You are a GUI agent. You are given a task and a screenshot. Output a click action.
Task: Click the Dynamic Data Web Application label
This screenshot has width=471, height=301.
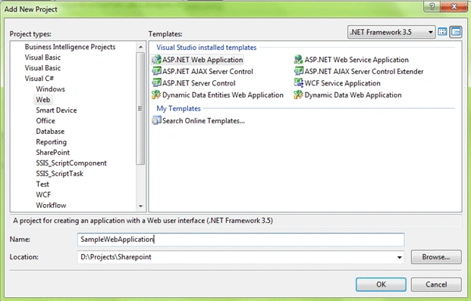(x=353, y=95)
